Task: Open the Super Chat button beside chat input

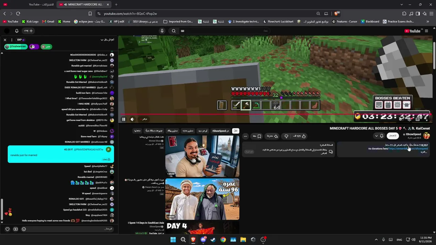Action: coord(16,229)
